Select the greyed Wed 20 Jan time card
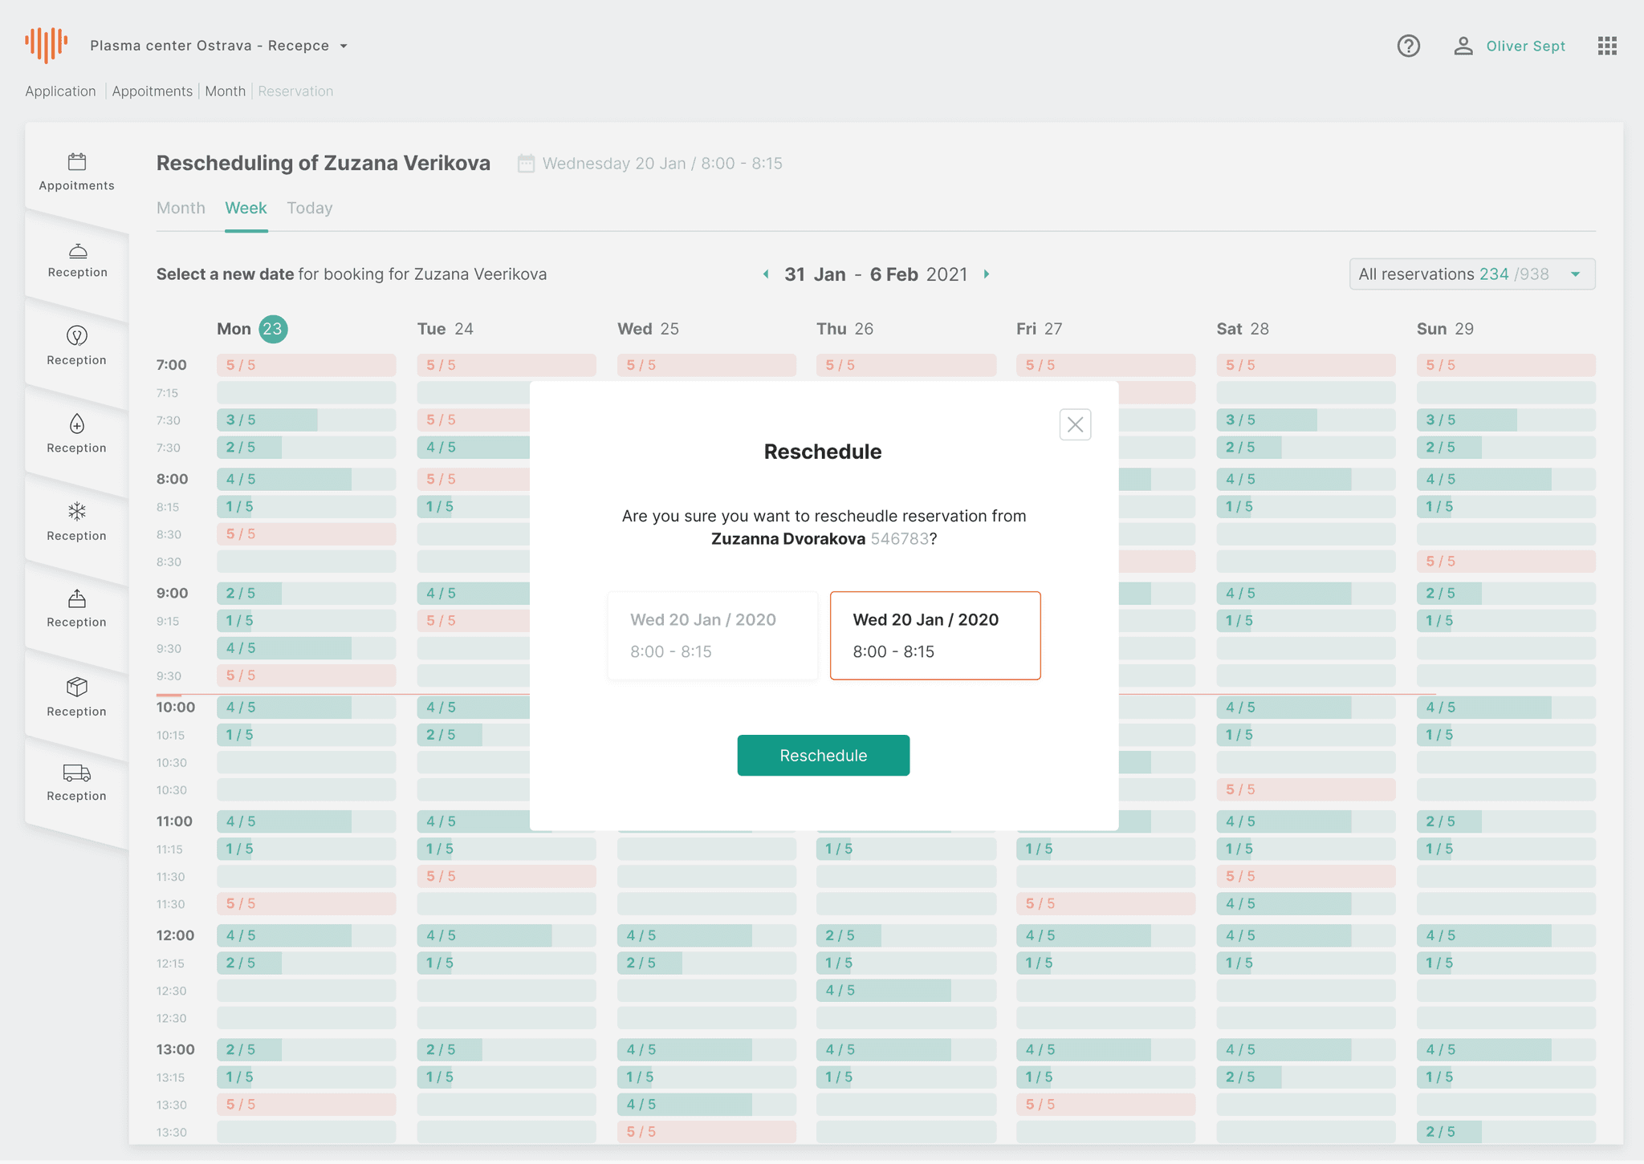 [x=712, y=635]
